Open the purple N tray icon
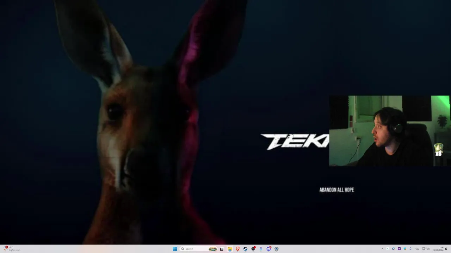The width and height of the screenshot is (451, 253). (399, 249)
